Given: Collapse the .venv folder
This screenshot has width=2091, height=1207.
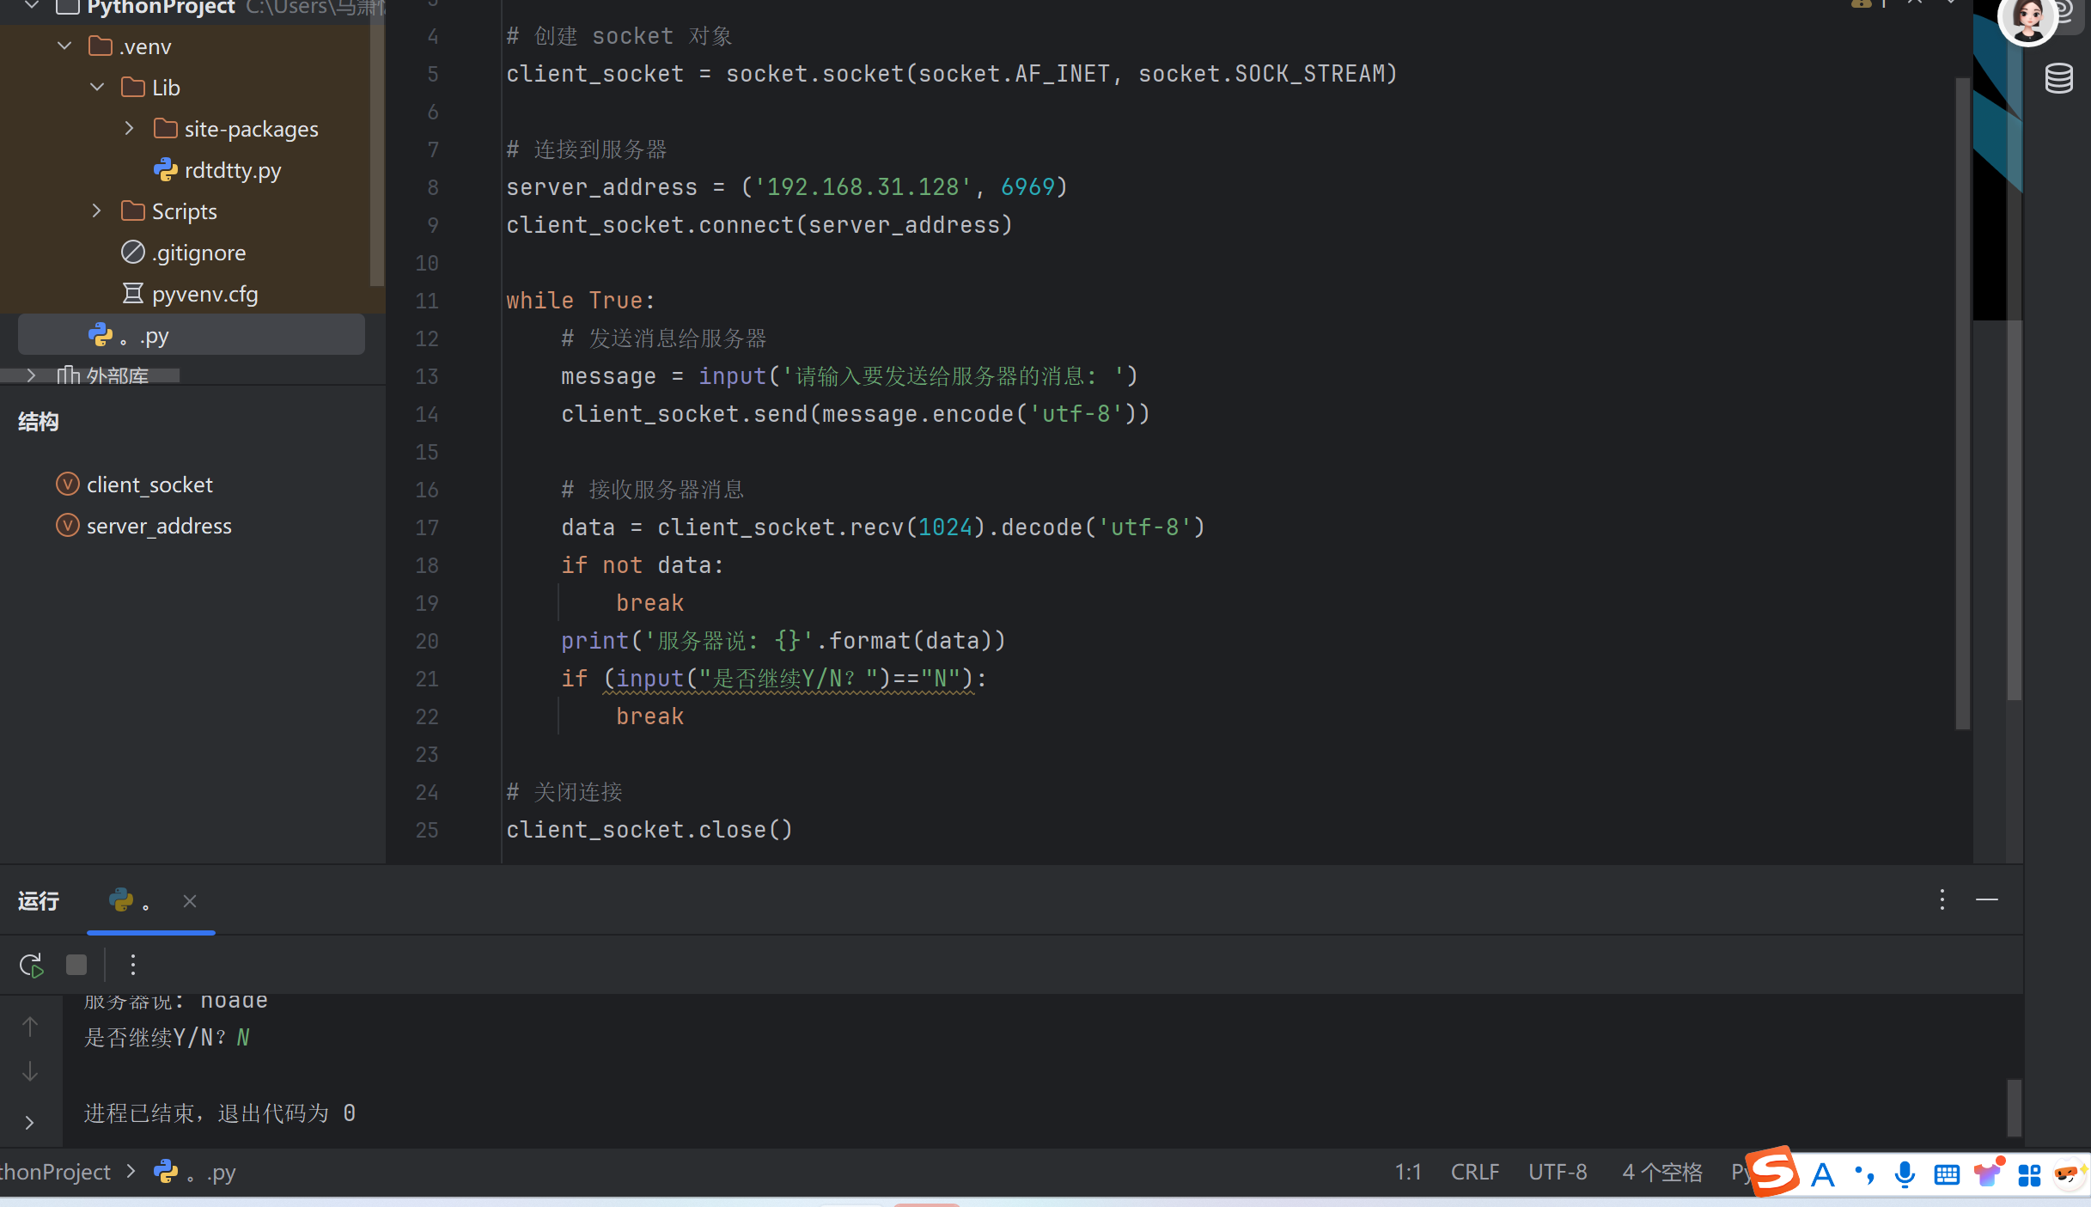Looking at the screenshot, I should [x=64, y=46].
